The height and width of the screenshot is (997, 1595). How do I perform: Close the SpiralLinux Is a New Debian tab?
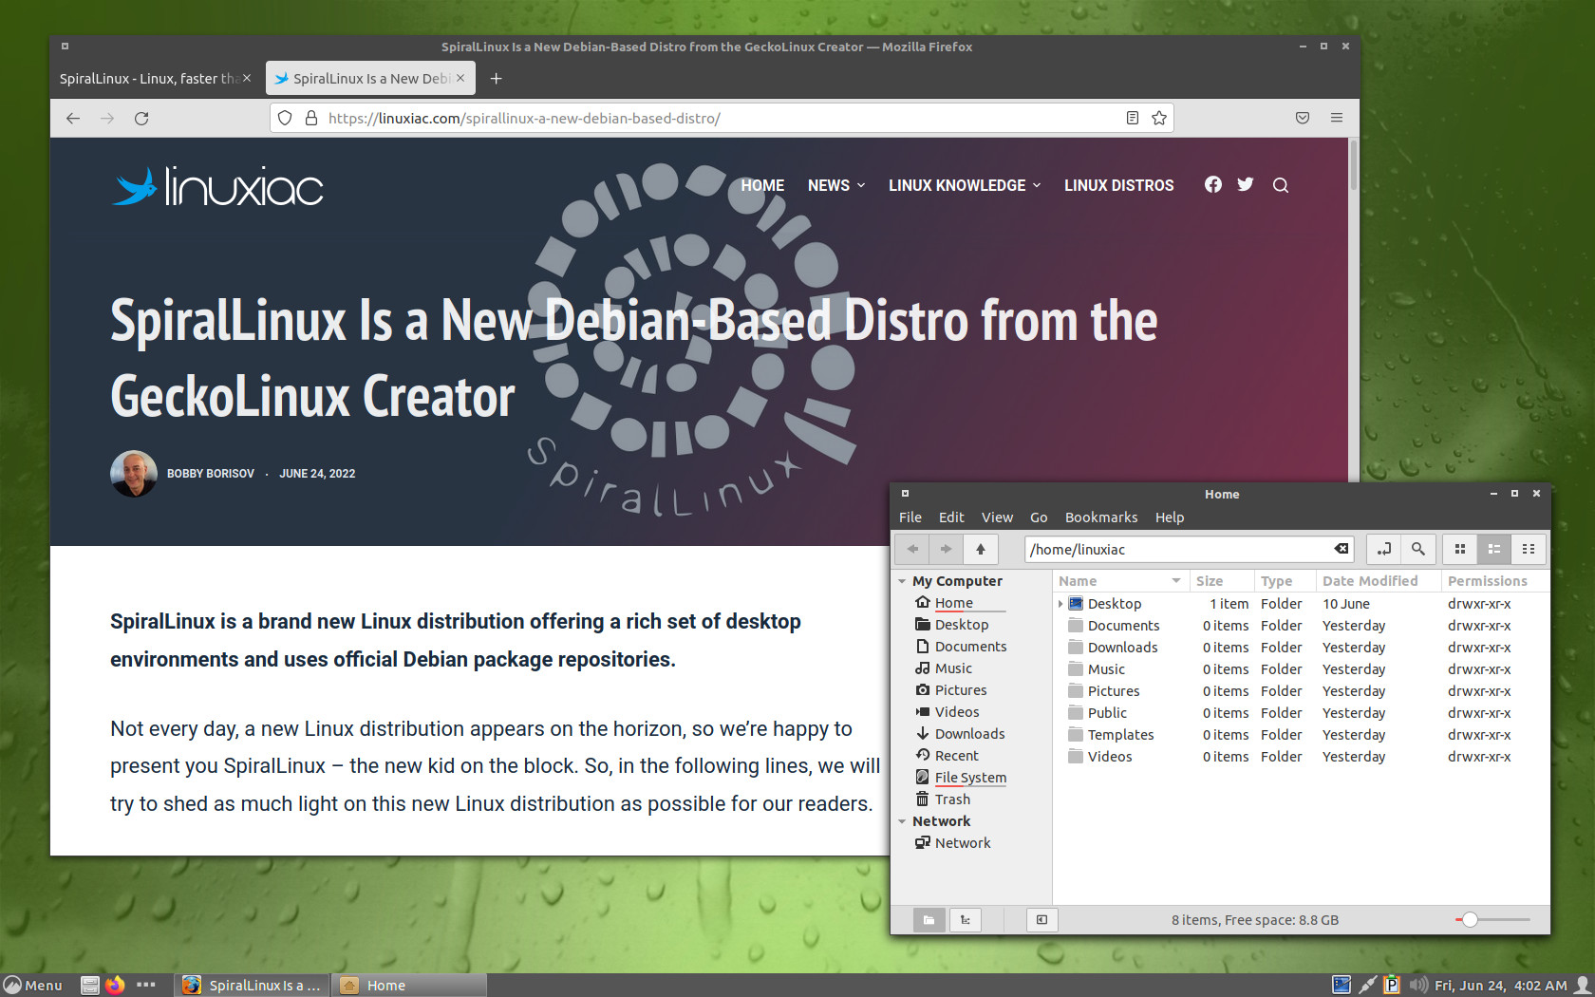pyautogui.click(x=460, y=78)
